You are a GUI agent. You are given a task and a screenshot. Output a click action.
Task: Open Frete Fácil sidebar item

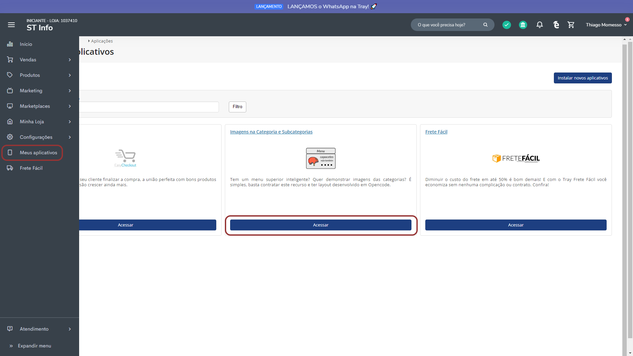point(31,168)
